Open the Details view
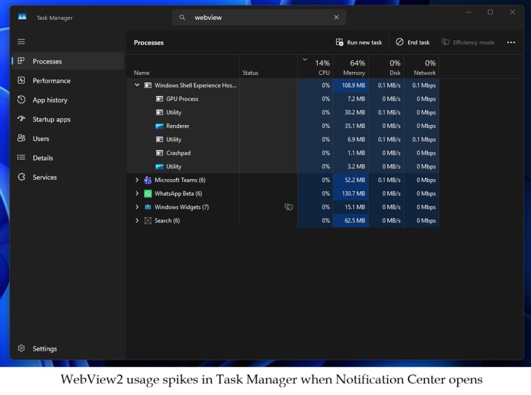Viewport: 531px width, 395px height. tap(43, 158)
